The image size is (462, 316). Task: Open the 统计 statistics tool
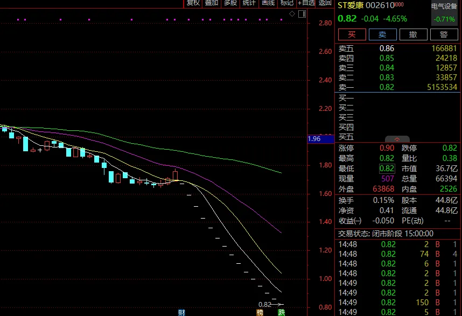point(249,3)
